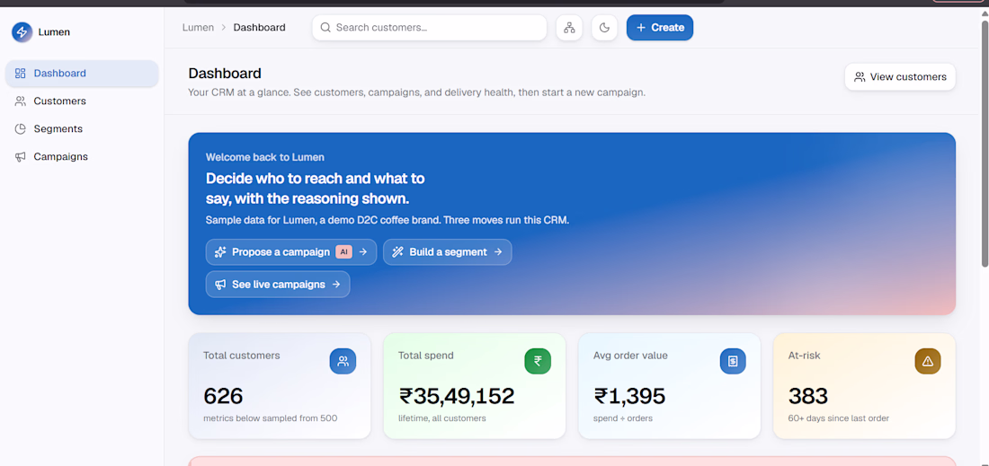This screenshot has height=466, width=989.
Task: Click the Lumen lightning bolt logo
Action: pyautogui.click(x=22, y=32)
